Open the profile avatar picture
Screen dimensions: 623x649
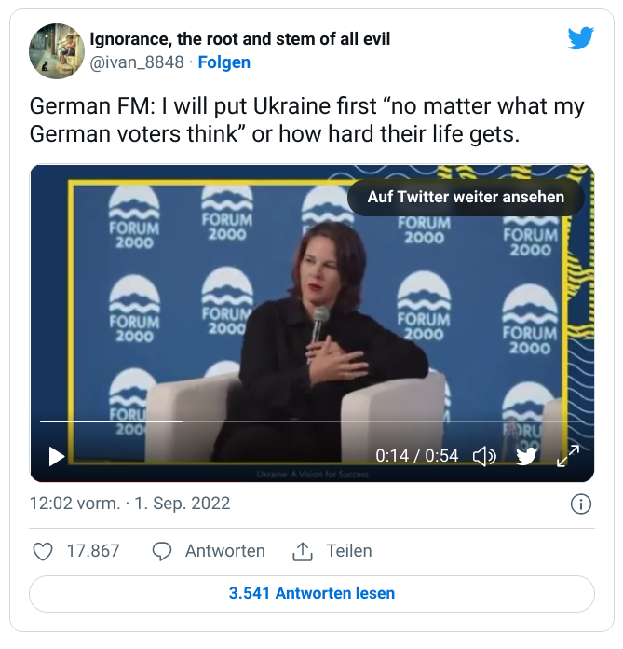click(x=57, y=51)
